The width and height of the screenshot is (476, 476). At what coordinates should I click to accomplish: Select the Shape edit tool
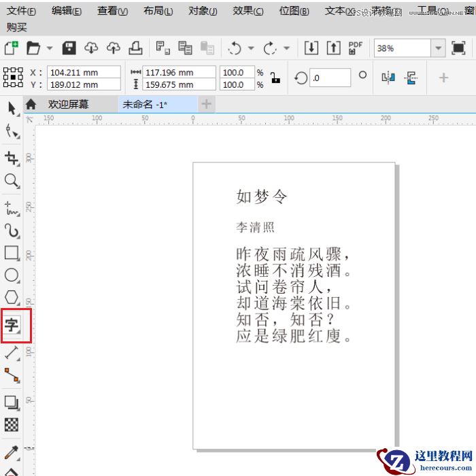click(x=12, y=131)
